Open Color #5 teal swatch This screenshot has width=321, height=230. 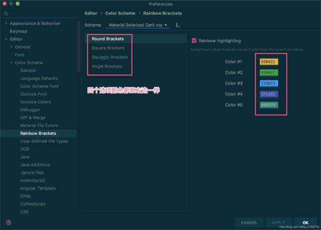pos(269,105)
